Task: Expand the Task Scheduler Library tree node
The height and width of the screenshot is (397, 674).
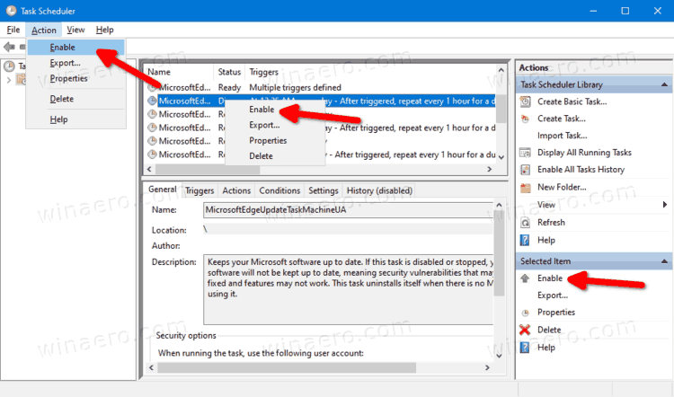Action: [9, 80]
